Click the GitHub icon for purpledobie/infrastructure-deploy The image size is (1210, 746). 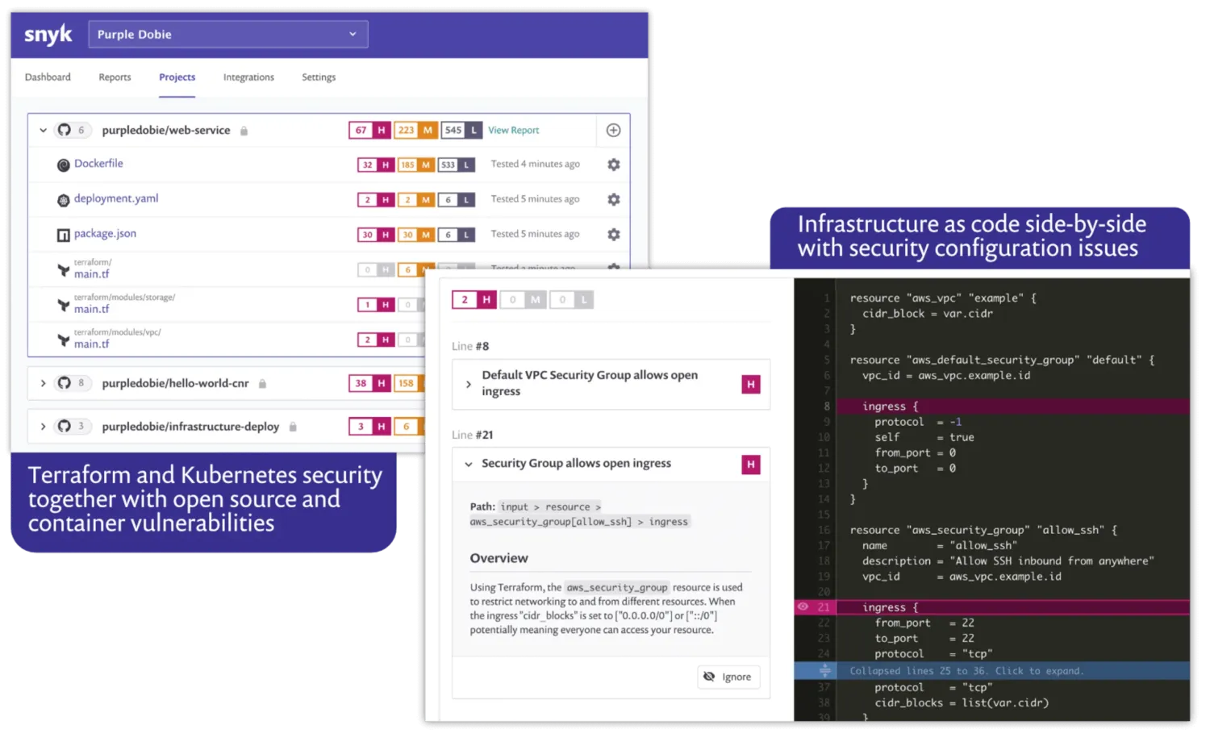click(x=64, y=426)
